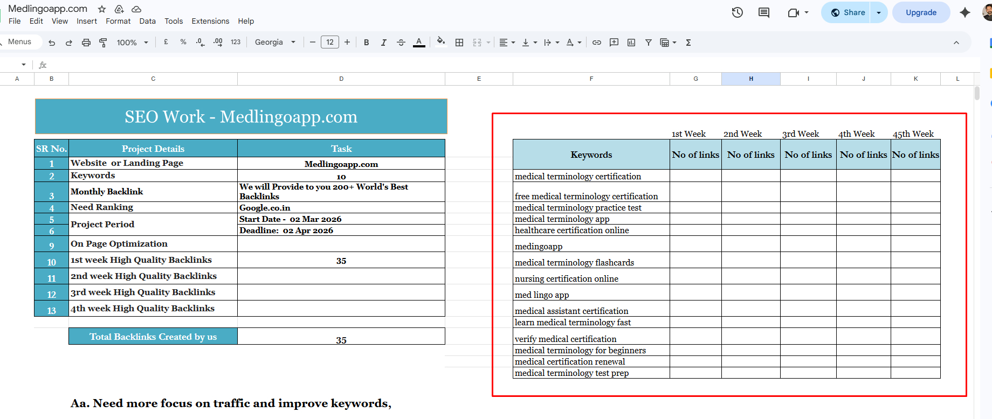This screenshot has width=992, height=419.
Task: Open the Data menu
Action: 147,21
